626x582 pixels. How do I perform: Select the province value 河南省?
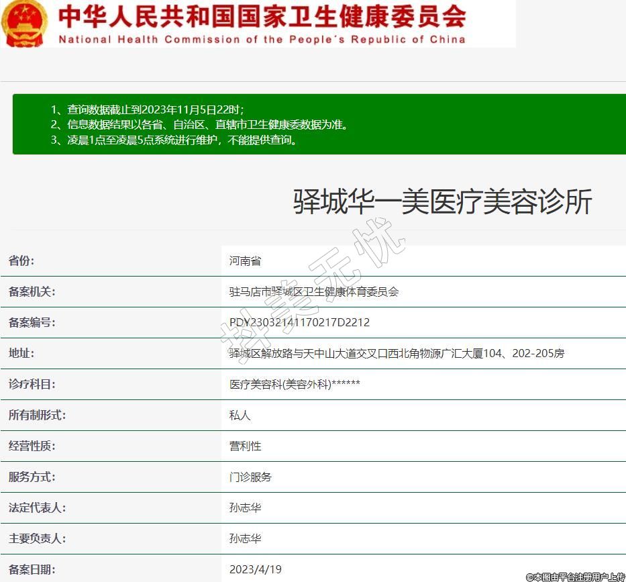pos(245,260)
